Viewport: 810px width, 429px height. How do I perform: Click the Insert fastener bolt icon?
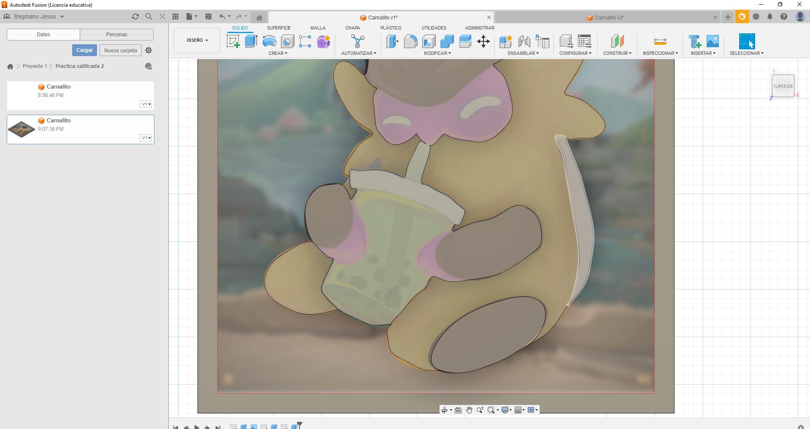pyautogui.click(x=695, y=41)
